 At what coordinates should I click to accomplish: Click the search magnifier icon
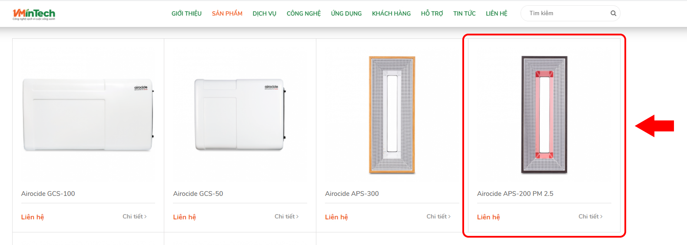point(613,13)
